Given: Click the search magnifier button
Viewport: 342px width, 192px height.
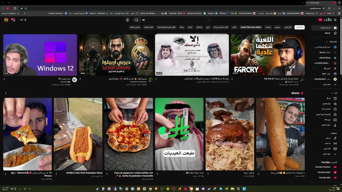Looking at the screenshot, I should pyautogui.click(x=137, y=20).
